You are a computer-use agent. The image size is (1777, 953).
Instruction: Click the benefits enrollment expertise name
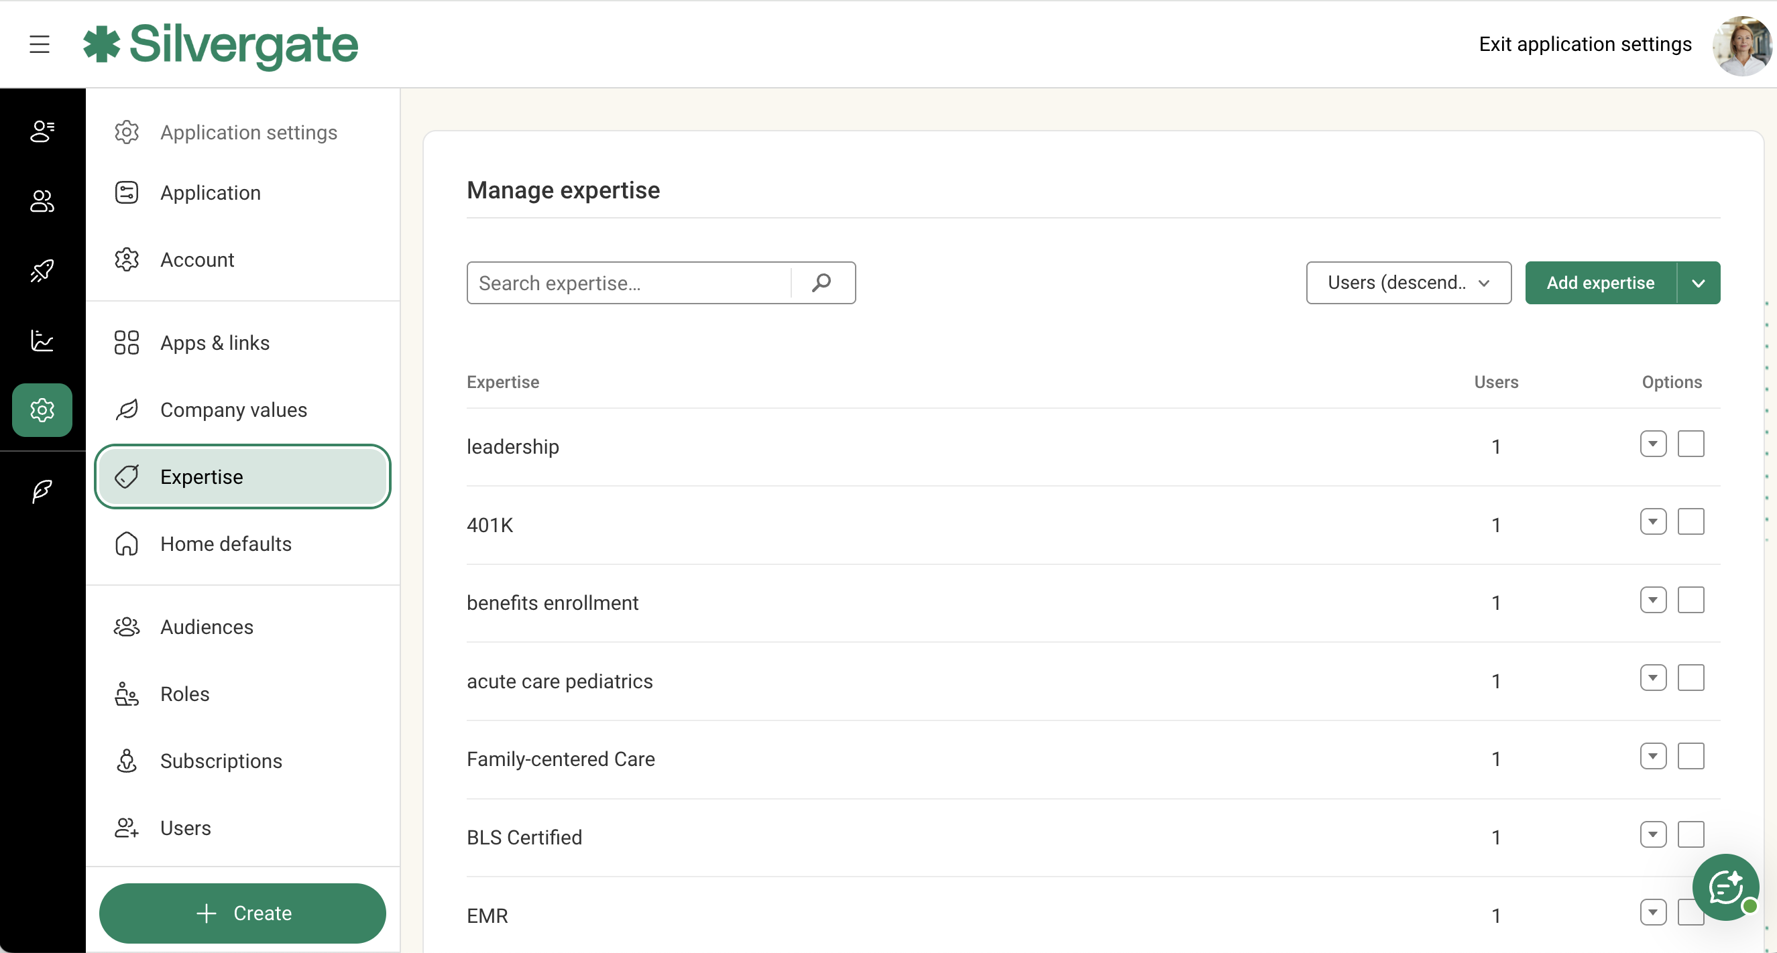[553, 603]
